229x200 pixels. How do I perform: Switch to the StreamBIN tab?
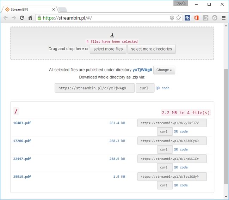point(28,9)
